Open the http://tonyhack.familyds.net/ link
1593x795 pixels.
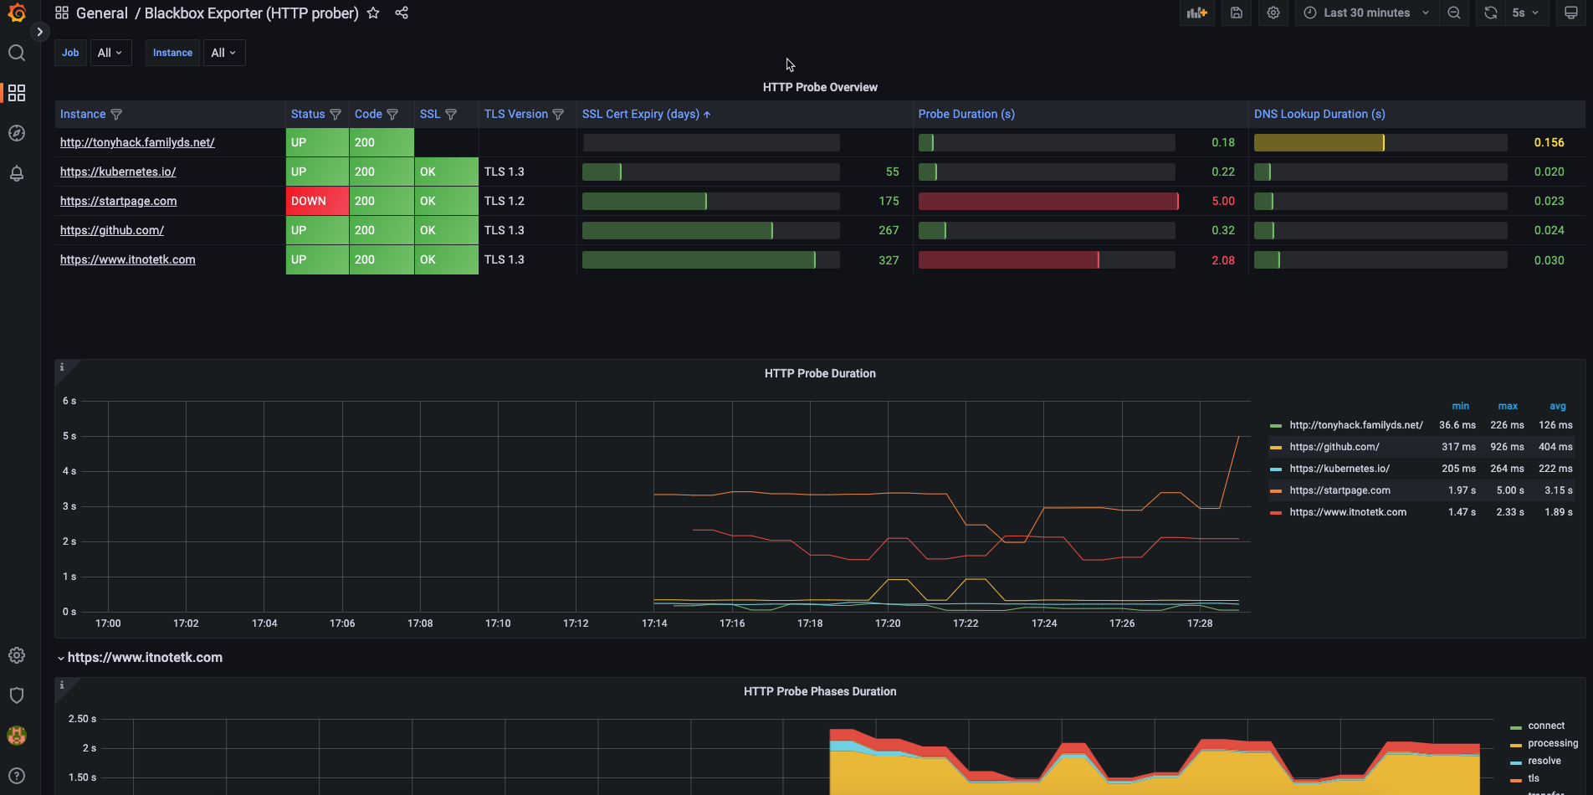pyautogui.click(x=137, y=142)
